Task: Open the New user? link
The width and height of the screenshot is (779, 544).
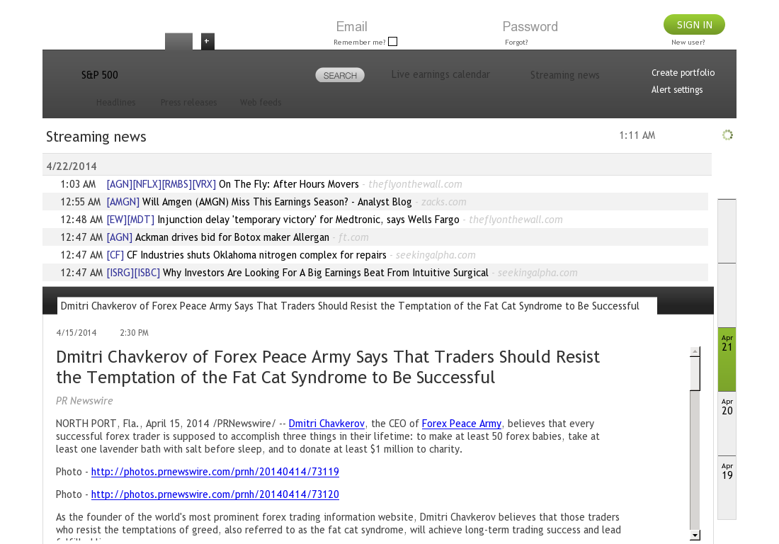Action: tap(688, 42)
